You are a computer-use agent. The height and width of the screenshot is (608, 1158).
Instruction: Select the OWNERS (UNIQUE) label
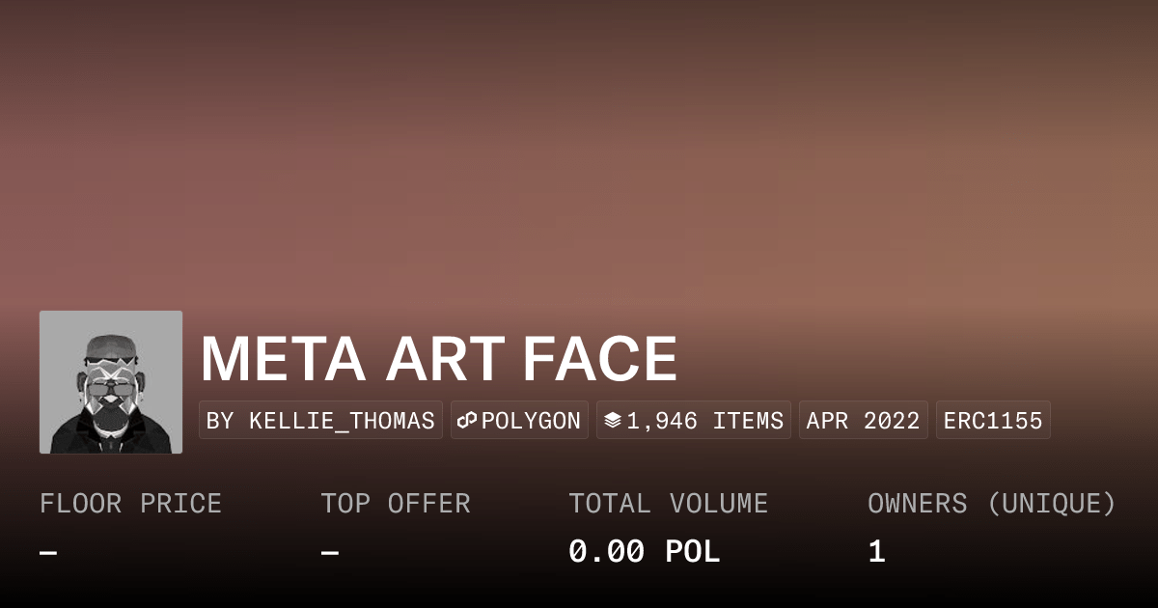coord(992,504)
